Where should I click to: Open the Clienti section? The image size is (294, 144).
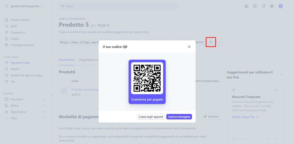15,39
